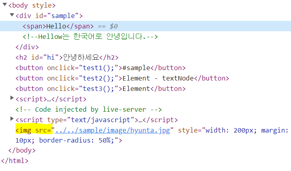The height and width of the screenshot is (171, 291).
Task: Expand the first script element
Action: 12,98
